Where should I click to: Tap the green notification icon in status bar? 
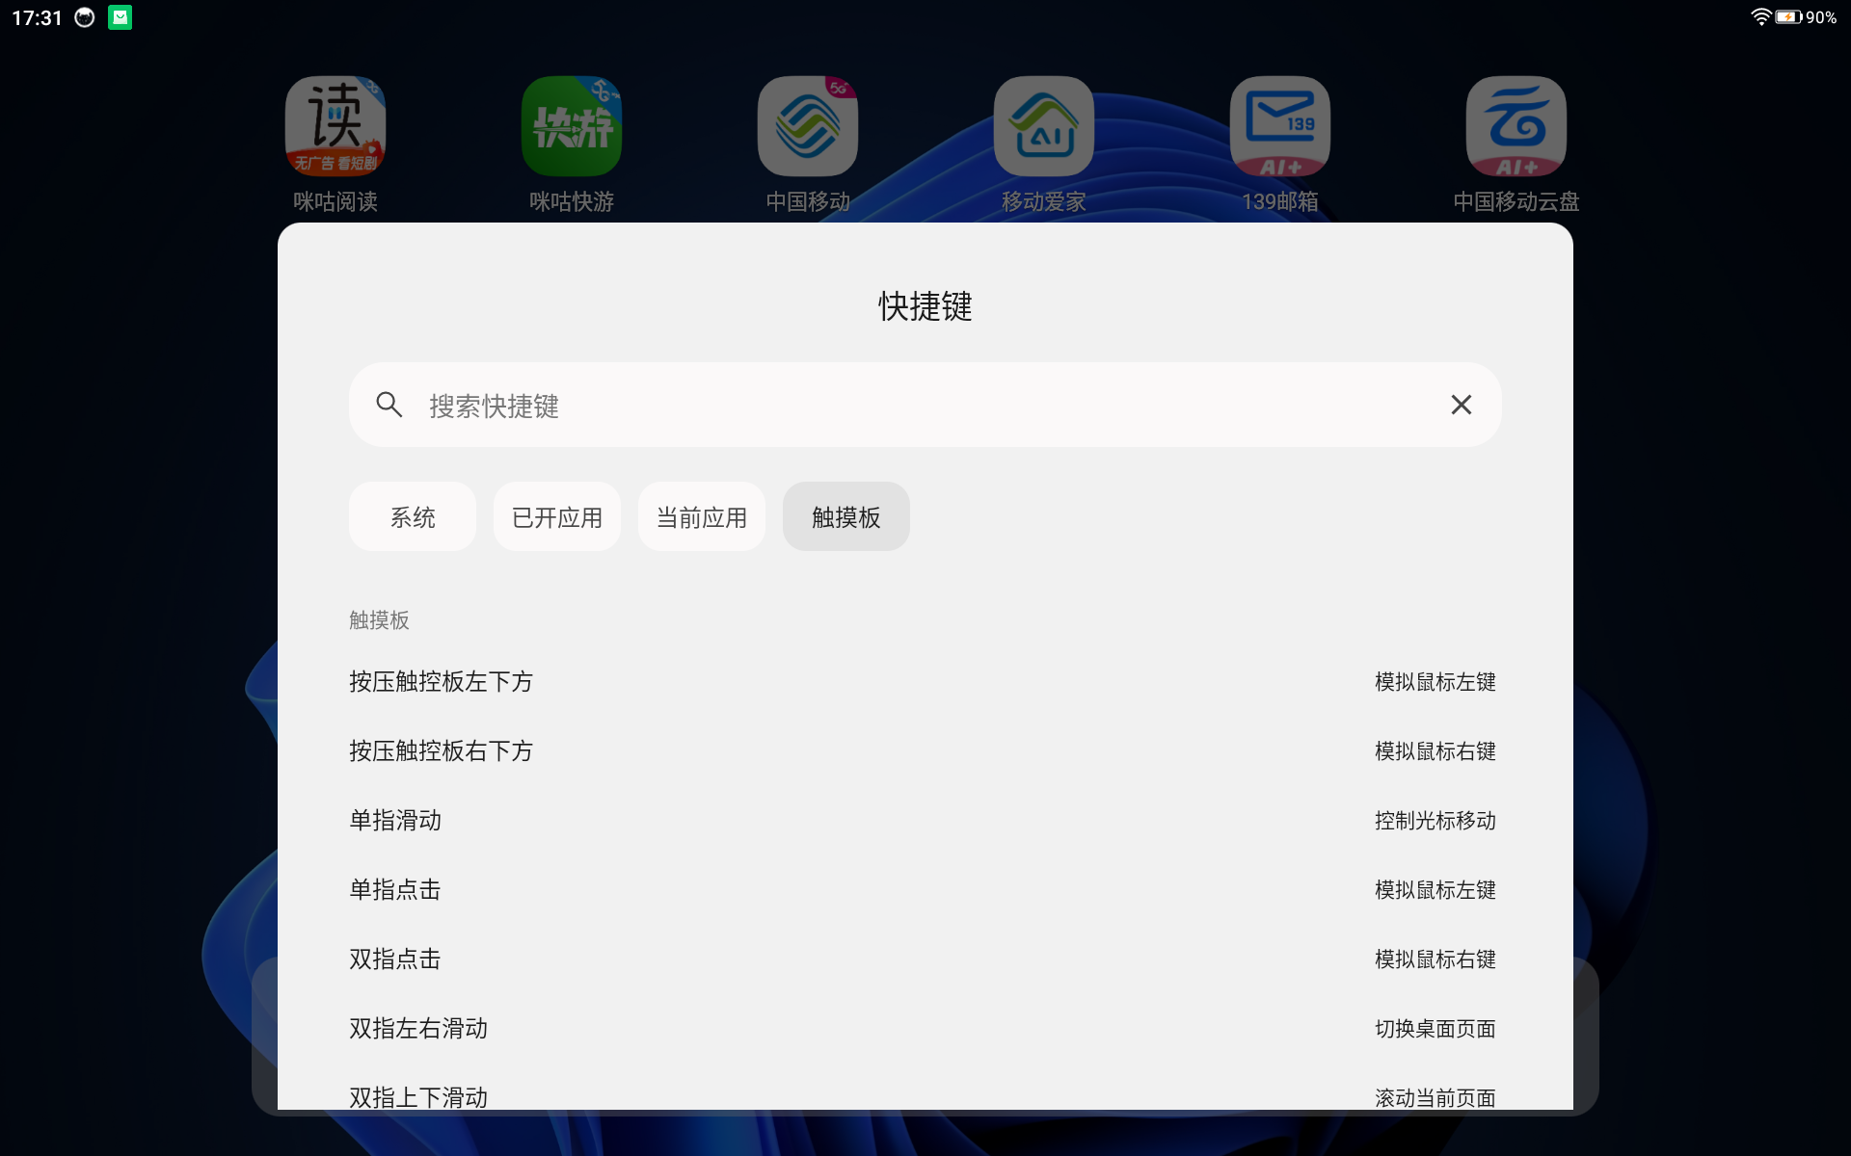click(x=121, y=17)
